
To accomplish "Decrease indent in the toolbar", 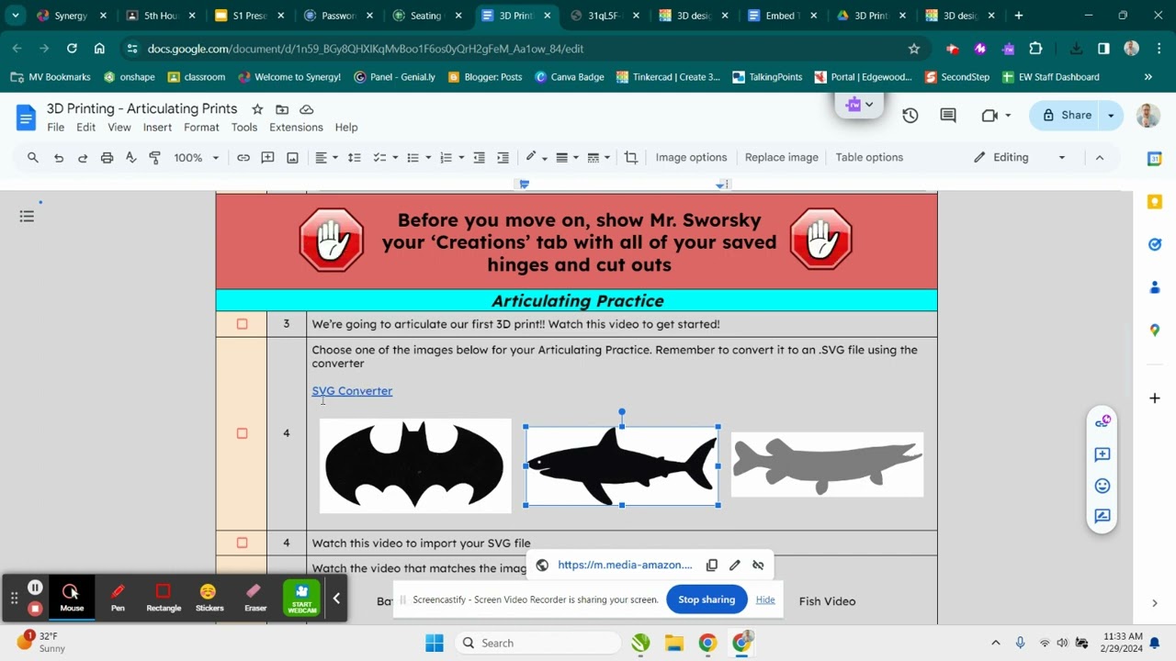I will 479,158.
